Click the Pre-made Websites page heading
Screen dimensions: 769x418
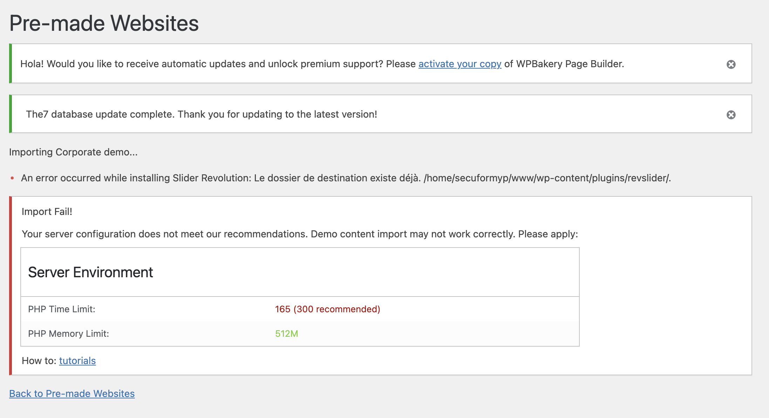click(x=104, y=23)
